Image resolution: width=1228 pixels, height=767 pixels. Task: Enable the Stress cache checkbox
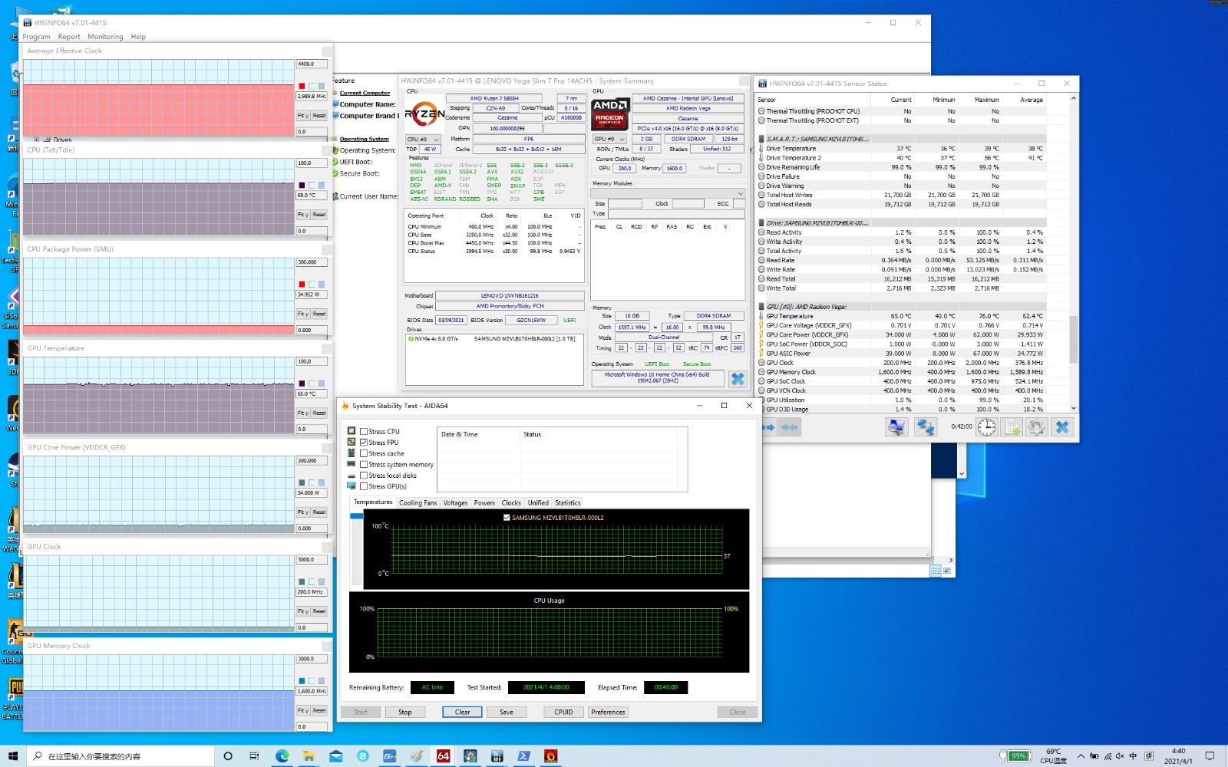[x=364, y=453]
